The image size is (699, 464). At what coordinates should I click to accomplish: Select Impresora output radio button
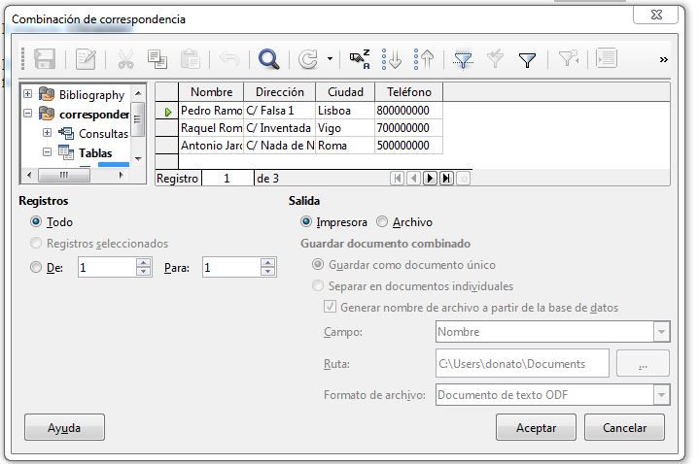click(x=307, y=222)
